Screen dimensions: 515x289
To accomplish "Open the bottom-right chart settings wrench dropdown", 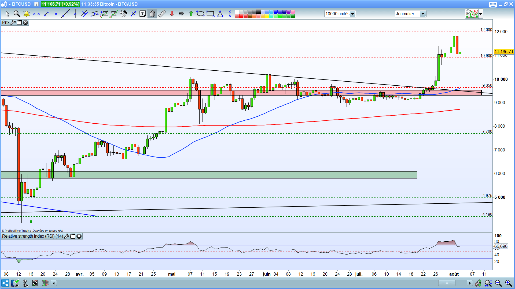I will [478, 283].
